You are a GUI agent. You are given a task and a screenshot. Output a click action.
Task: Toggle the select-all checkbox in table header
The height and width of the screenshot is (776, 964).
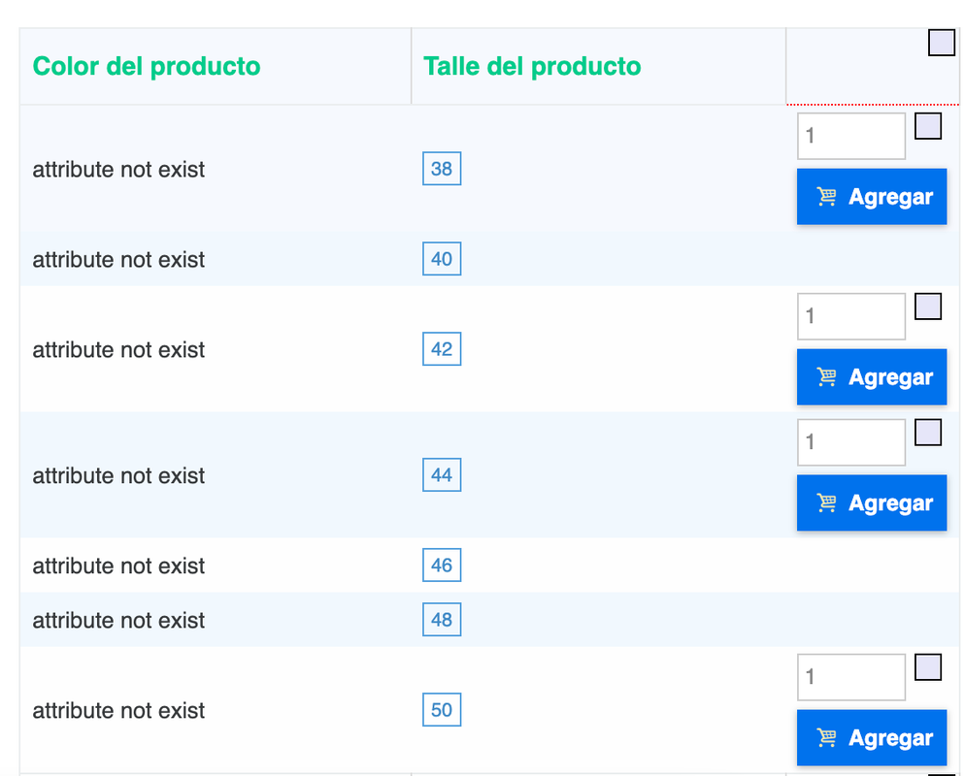[942, 44]
